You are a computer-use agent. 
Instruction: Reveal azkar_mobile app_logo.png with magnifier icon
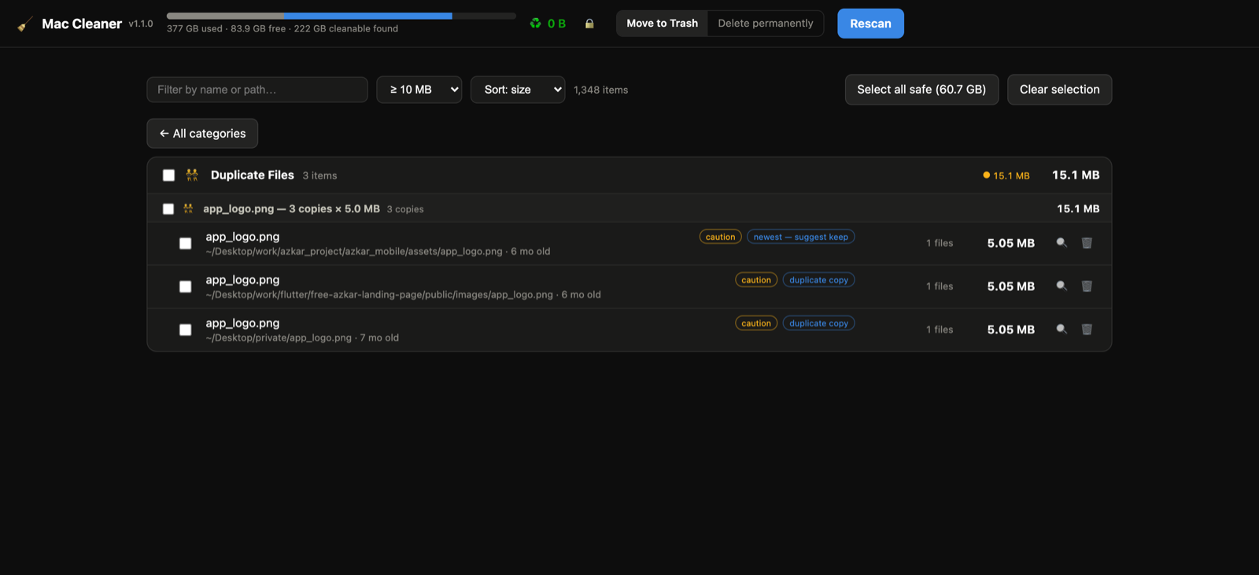[x=1061, y=243]
